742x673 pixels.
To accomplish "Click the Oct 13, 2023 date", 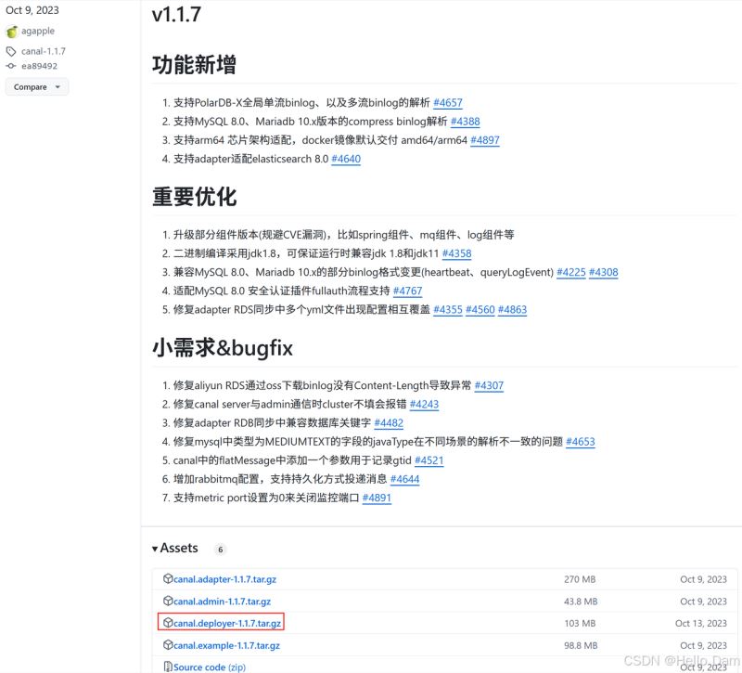I will coord(701,623).
